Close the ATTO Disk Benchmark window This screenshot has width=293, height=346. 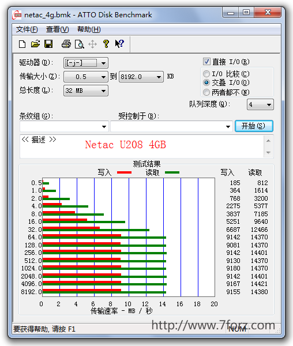click(x=268, y=12)
